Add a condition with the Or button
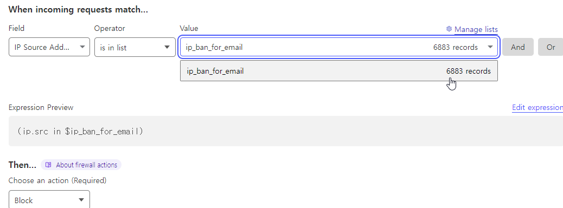 point(551,47)
